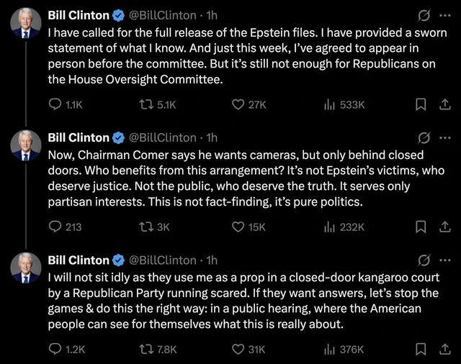461x364 pixels.
Task: Open more options menu on the first tweet
Action: click(x=444, y=15)
